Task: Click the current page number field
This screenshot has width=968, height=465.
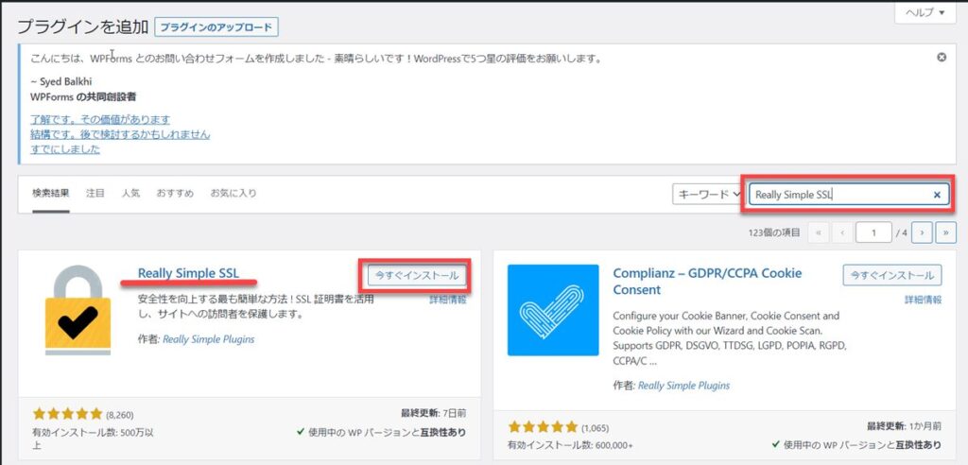Action: pos(873,232)
